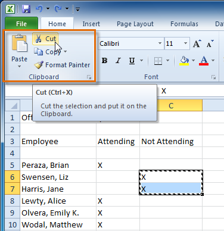Select the cell Swensen, Liz

[x=58, y=177]
